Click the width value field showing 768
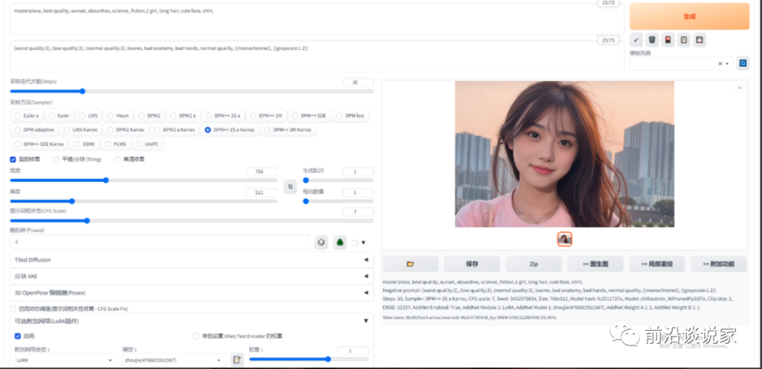This screenshot has height=369, width=762. pos(262,171)
